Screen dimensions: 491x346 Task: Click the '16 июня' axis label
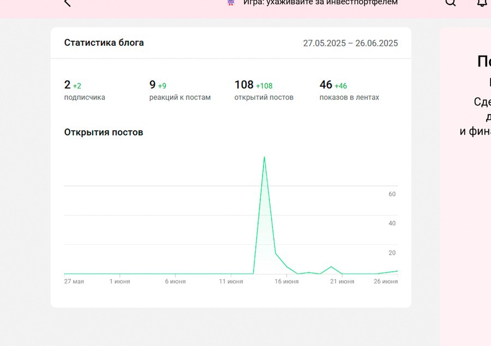tap(286, 281)
